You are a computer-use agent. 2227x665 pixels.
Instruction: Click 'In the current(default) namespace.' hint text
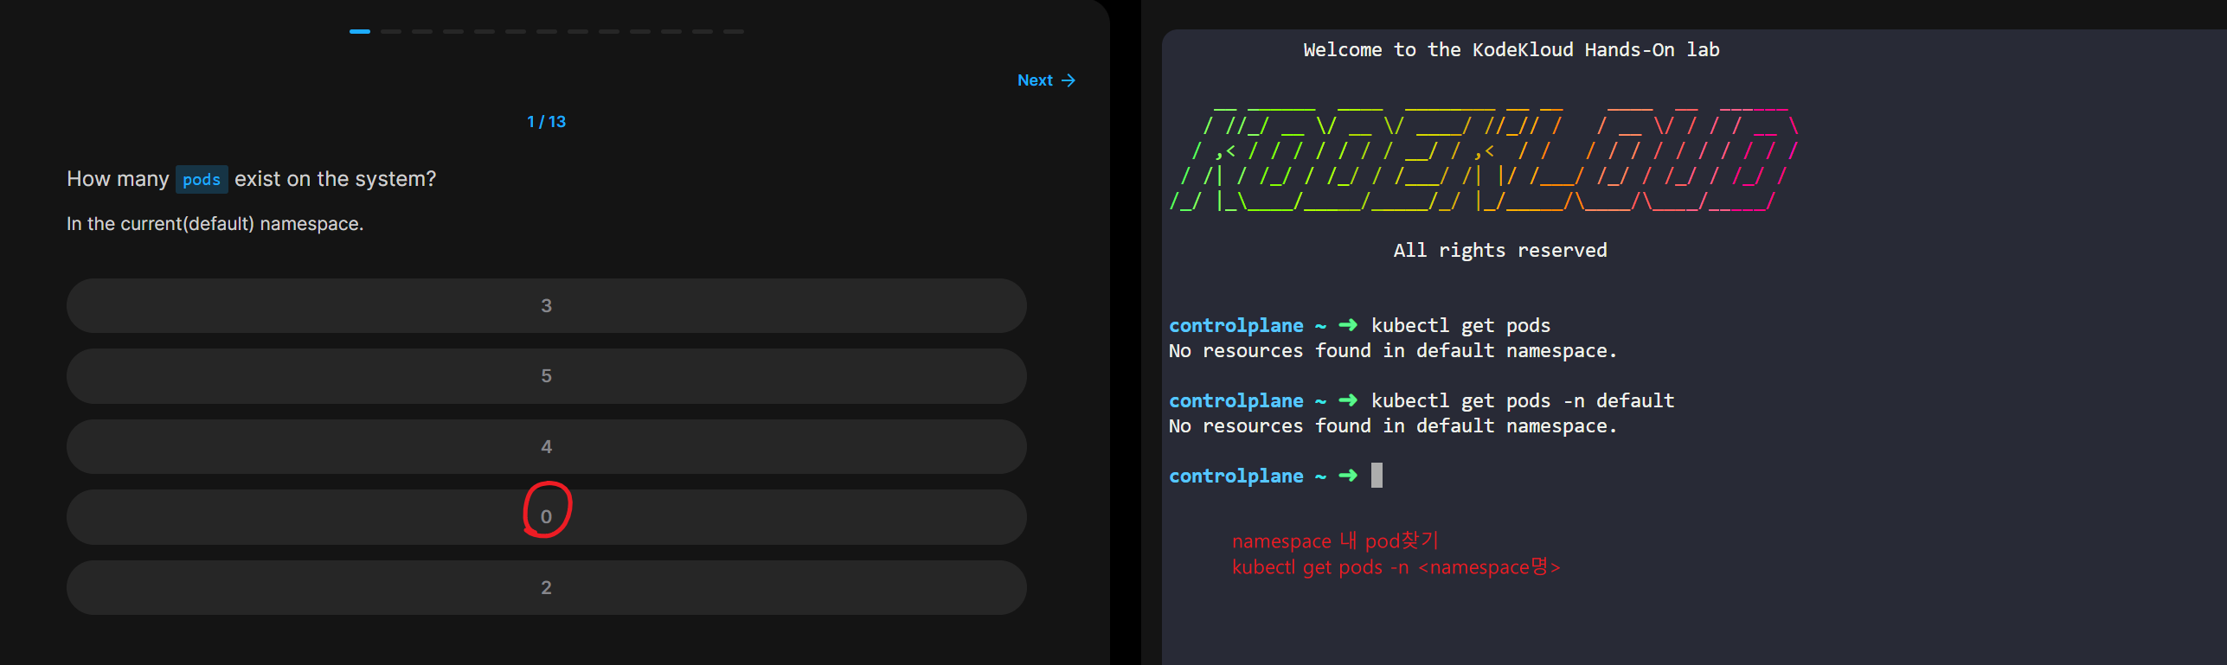point(215,224)
